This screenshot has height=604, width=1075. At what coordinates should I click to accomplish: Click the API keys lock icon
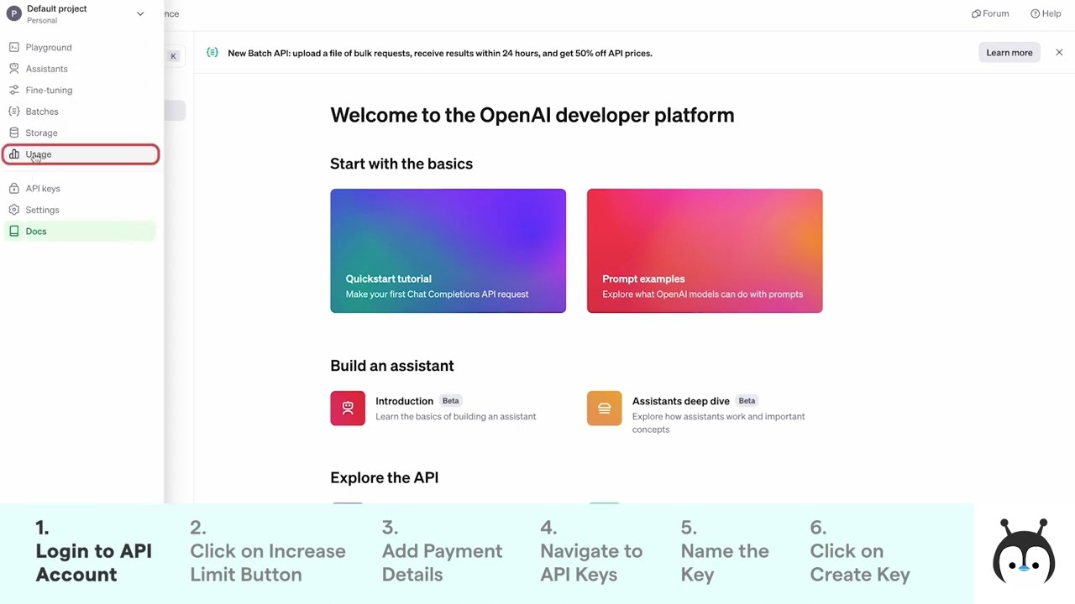click(x=13, y=189)
